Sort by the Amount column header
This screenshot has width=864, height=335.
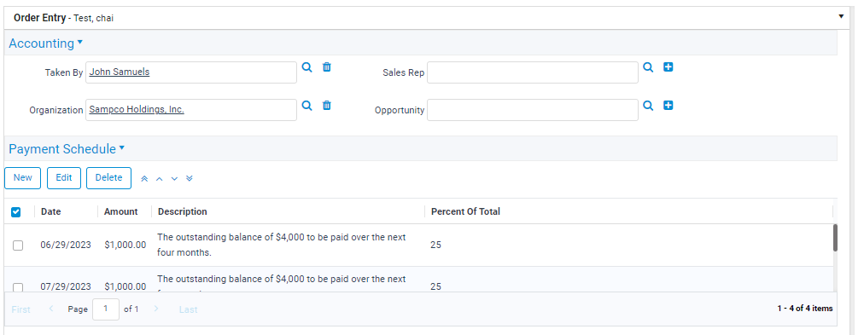pyautogui.click(x=120, y=211)
